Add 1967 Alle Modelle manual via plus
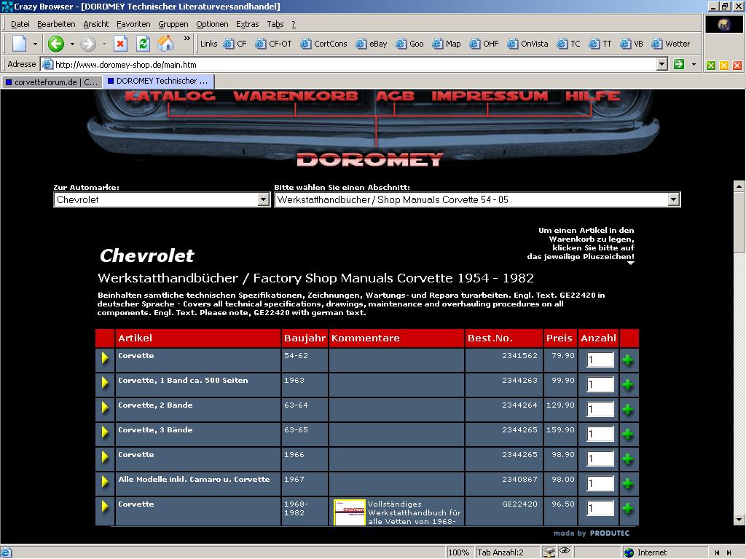Viewport: 746px width, 559px height. pos(628,483)
